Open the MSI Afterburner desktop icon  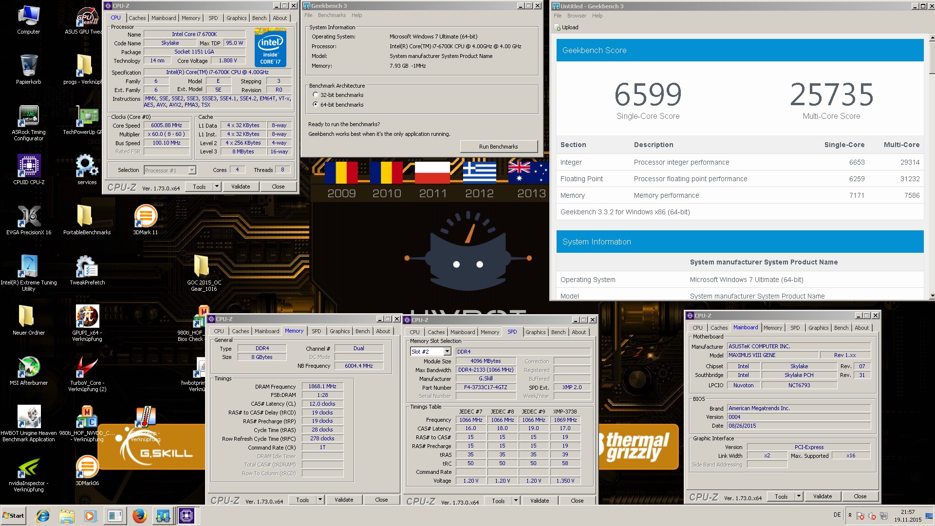[28, 370]
